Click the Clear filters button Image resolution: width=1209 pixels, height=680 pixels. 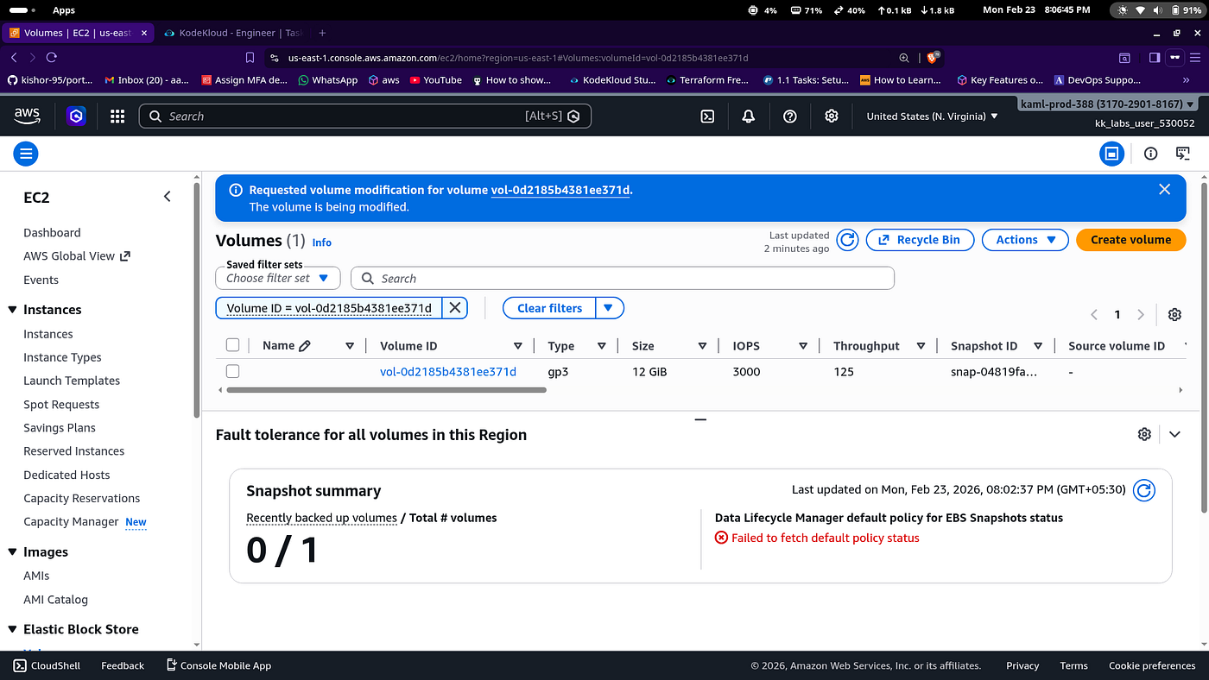[x=549, y=308]
